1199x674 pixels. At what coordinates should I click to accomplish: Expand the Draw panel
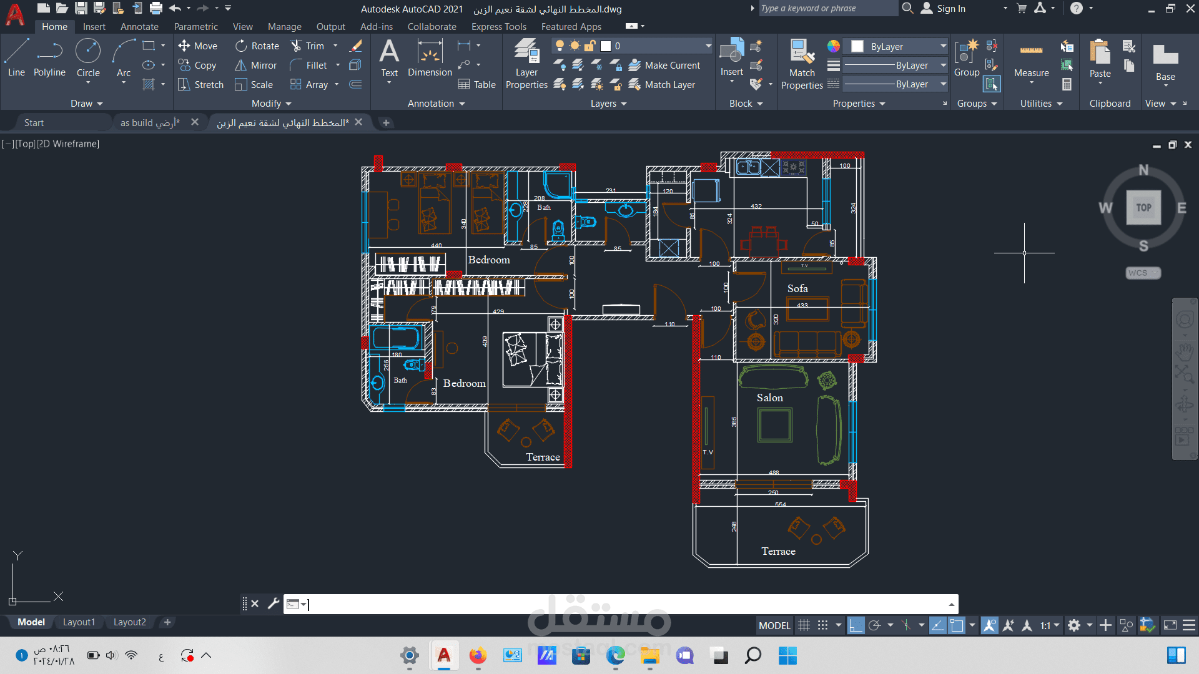86,104
